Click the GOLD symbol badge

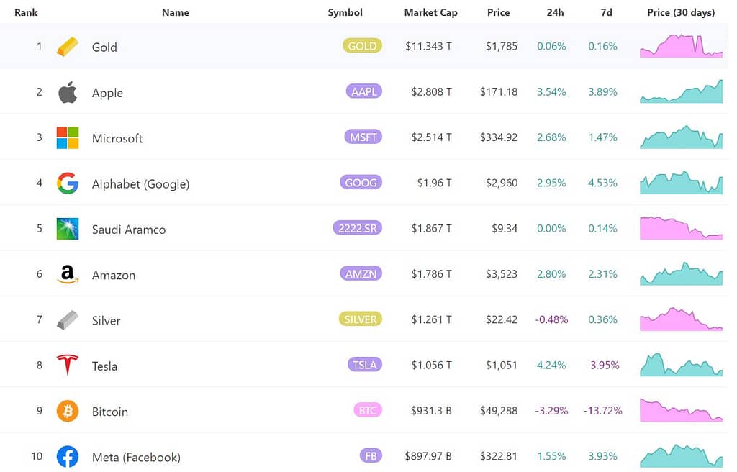click(x=363, y=45)
